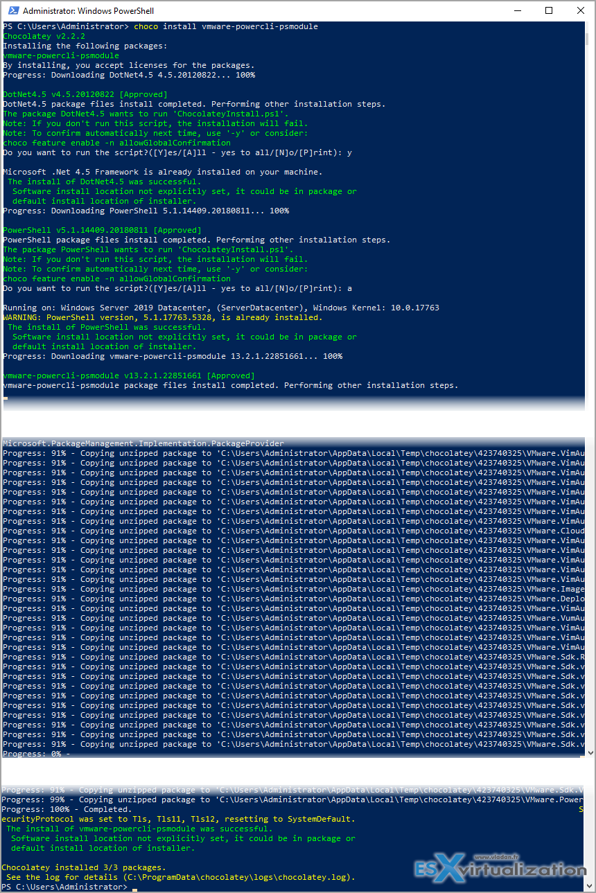The image size is (596, 893).
Task: Click the script prompt line answered with "a"
Action: click(177, 288)
